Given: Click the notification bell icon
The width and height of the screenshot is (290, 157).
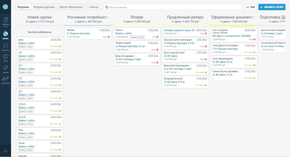Looking at the screenshot, I should [6, 151].
